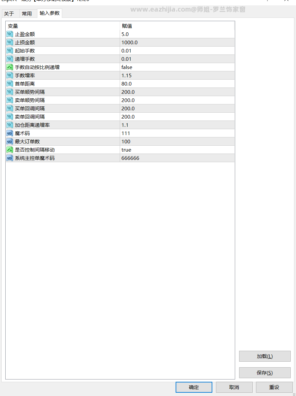Select the 买单顺势间隔 variable name

point(30,92)
